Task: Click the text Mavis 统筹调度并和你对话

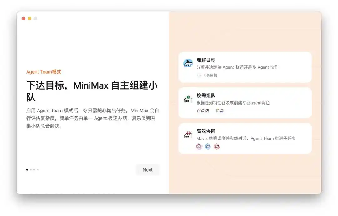Action: point(222,138)
